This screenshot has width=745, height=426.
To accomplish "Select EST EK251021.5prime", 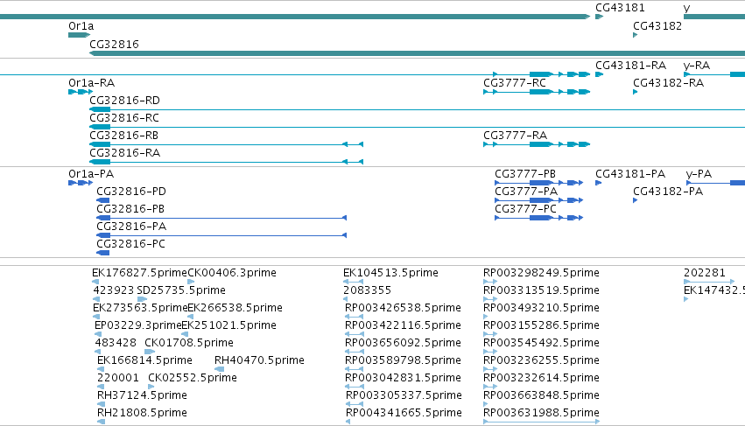I will pyautogui.click(x=229, y=325).
